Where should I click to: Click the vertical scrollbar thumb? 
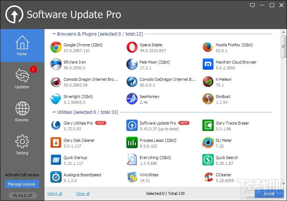tap(283, 47)
